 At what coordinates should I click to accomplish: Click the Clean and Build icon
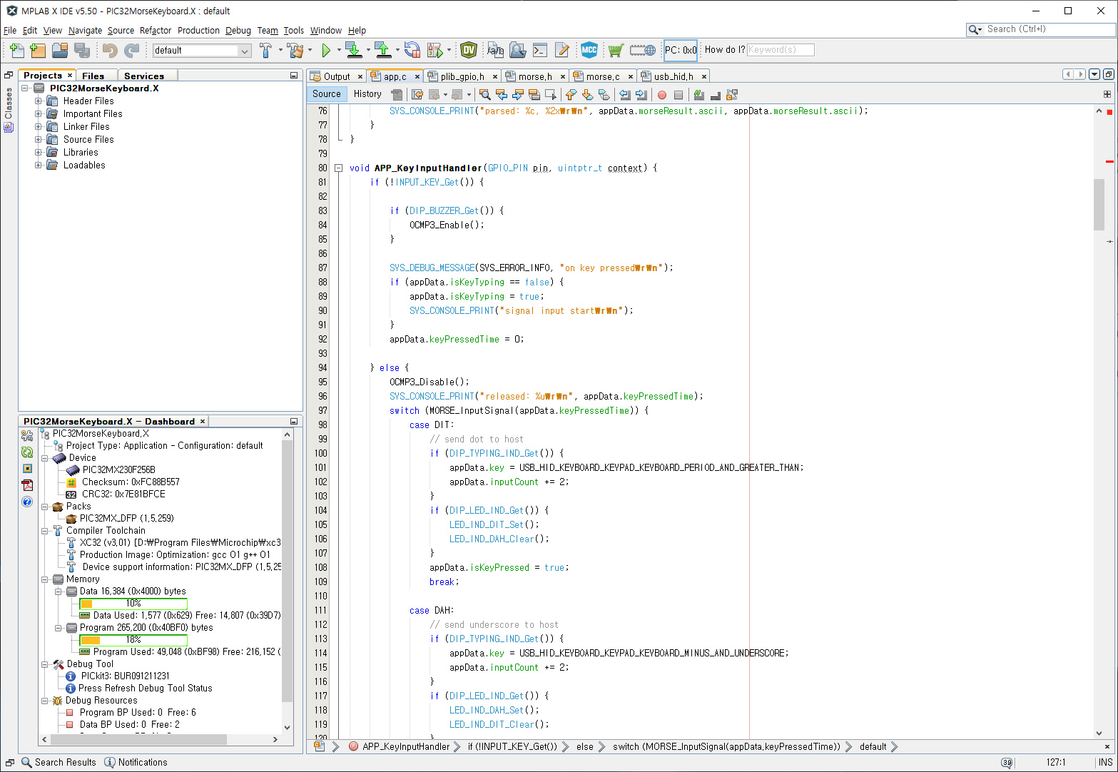pos(295,50)
